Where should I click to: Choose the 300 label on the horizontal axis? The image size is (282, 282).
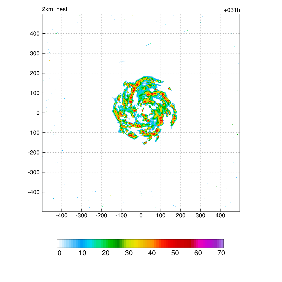coord(200,215)
